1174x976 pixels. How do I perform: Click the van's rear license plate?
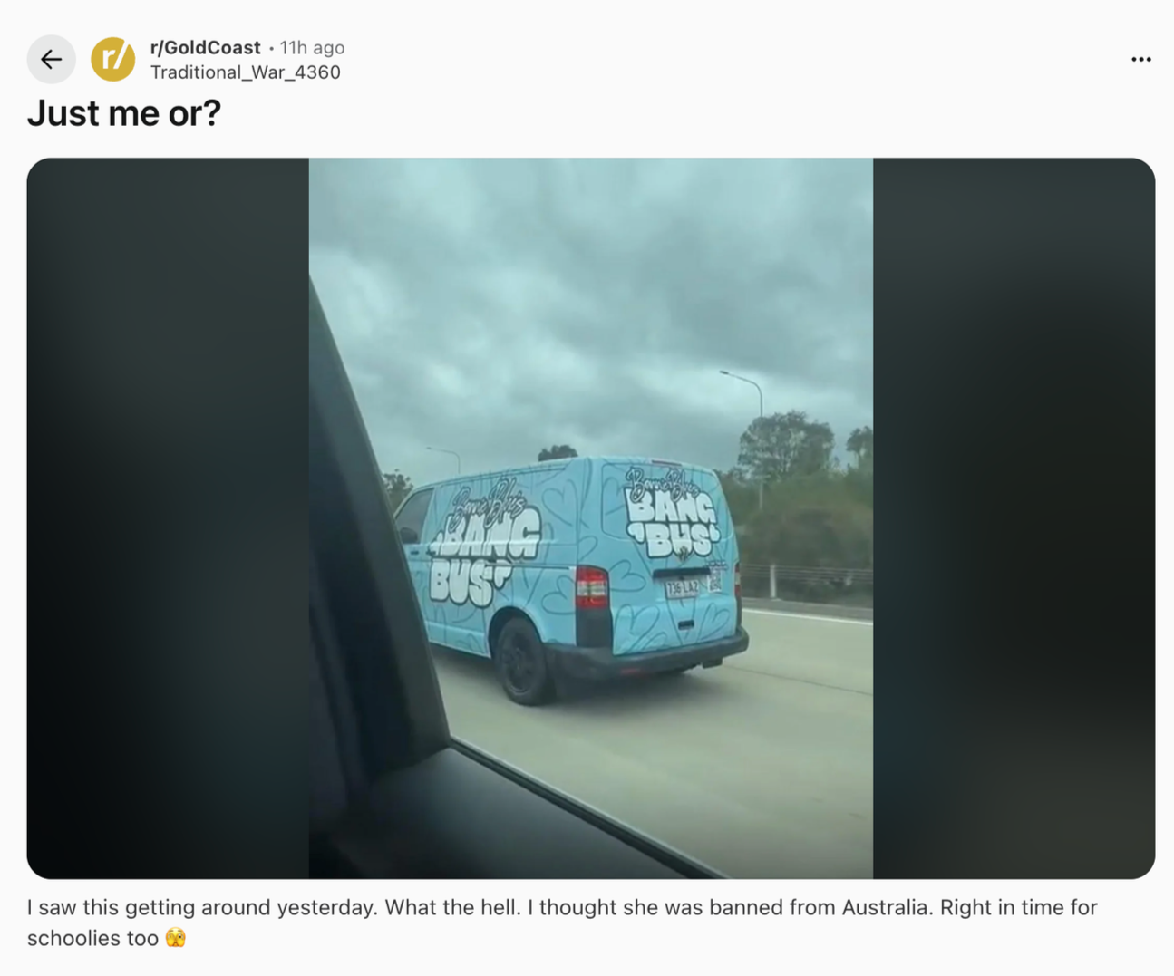pos(683,588)
